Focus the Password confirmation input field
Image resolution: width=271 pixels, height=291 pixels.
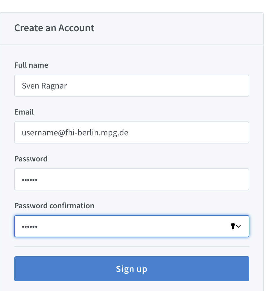[132, 226]
